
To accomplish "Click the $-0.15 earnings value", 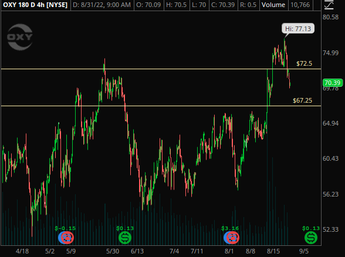I will point(65,228).
